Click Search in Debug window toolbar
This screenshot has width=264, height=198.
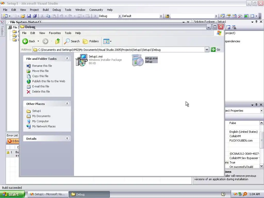[x=72, y=41]
